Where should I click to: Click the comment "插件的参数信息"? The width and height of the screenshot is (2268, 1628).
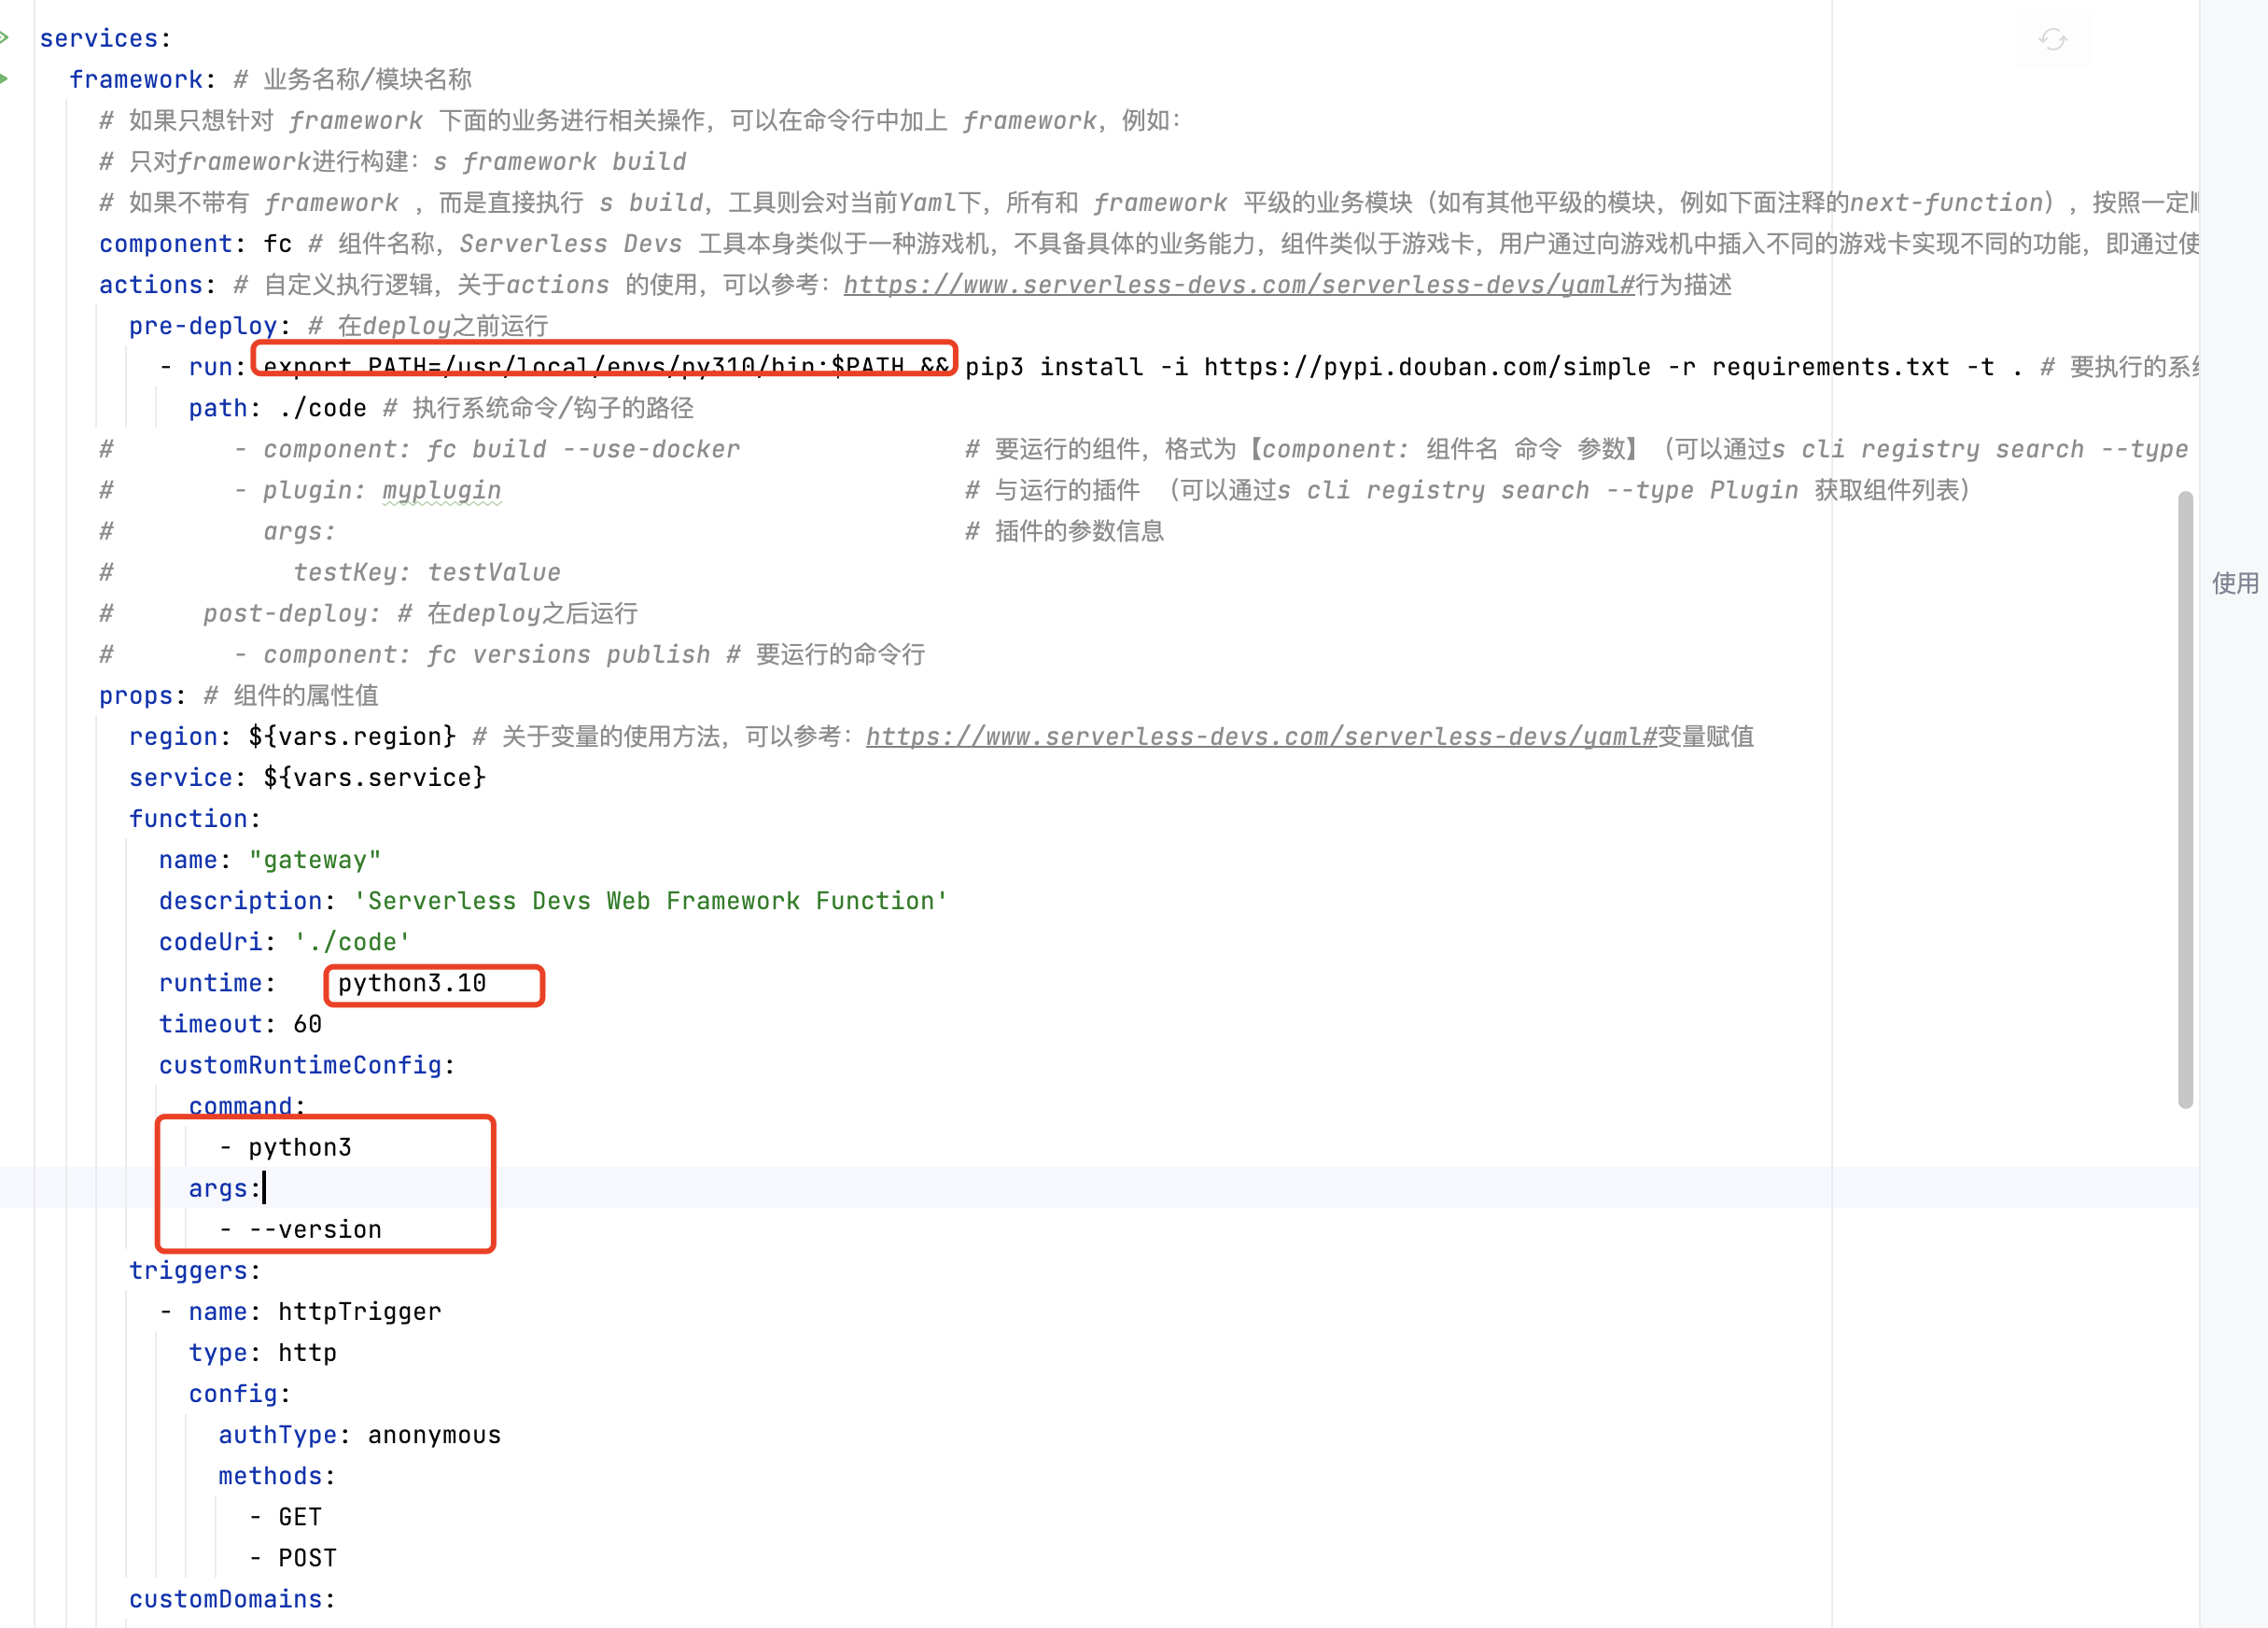[1080, 531]
